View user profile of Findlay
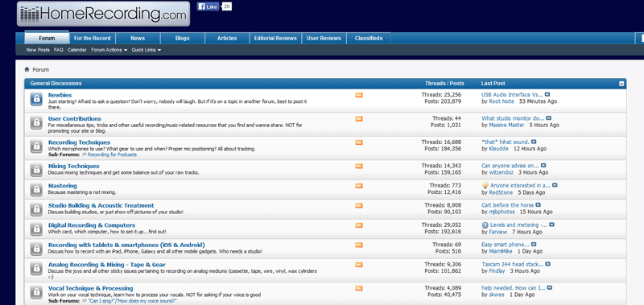The width and height of the screenshot is (644, 305). click(x=497, y=271)
